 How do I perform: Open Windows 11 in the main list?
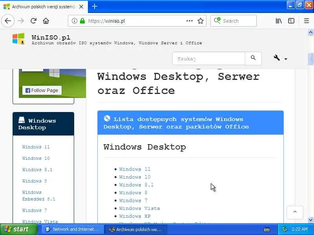pyautogui.click(x=135, y=169)
